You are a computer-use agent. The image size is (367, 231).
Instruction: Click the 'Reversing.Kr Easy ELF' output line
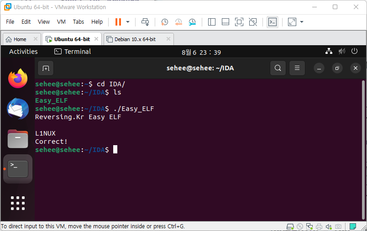(78, 117)
